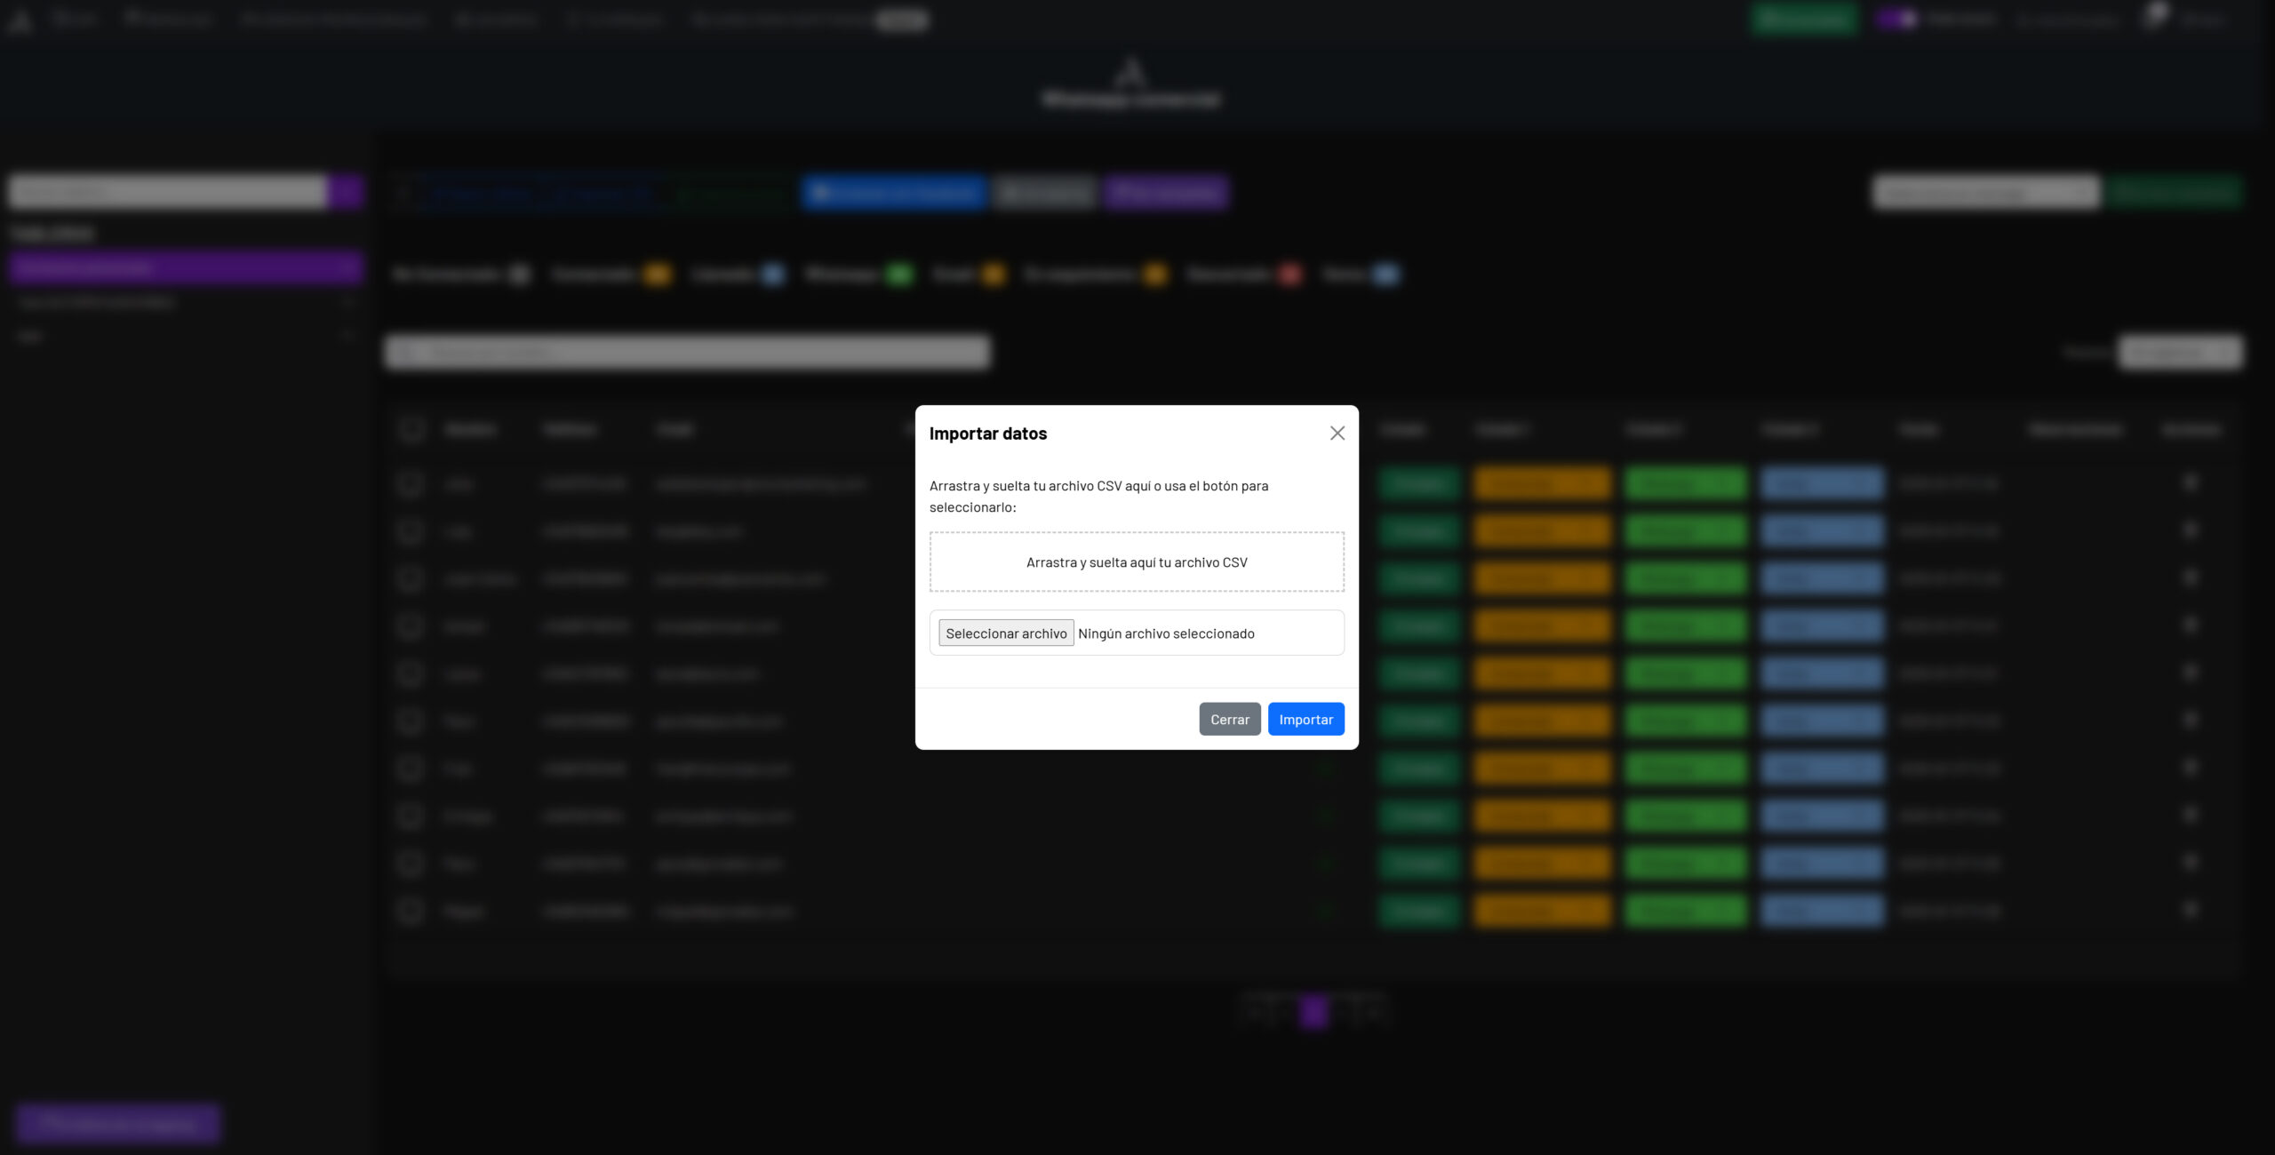2275x1155 pixels.
Task: Click the app logo in top-left corner
Action: click(x=20, y=20)
